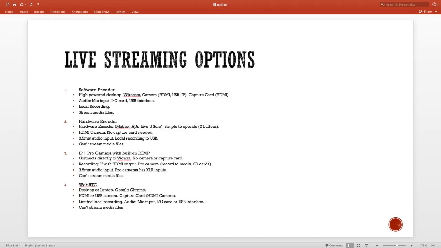Click 3.5mm audio input. Pro cameras has XLR inputs.
Viewport: 441px width, 248px height.
(x=123, y=170)
